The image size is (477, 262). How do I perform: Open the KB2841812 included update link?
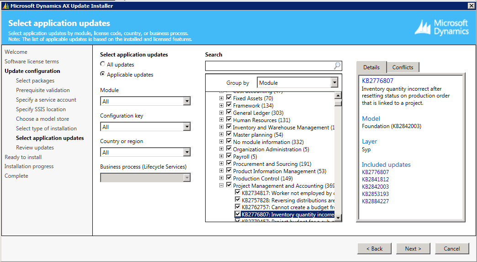point(375,180)
